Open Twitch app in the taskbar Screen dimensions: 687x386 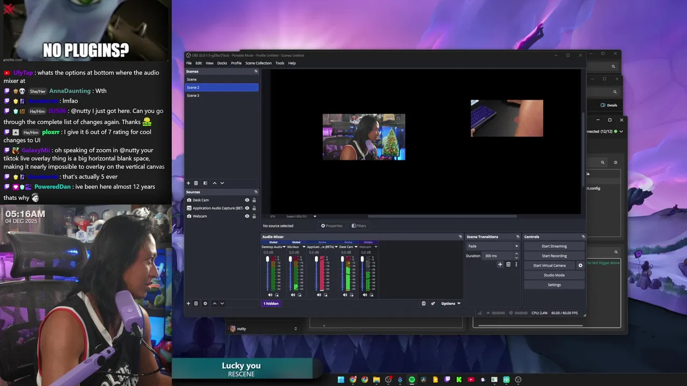click(447, 380)
